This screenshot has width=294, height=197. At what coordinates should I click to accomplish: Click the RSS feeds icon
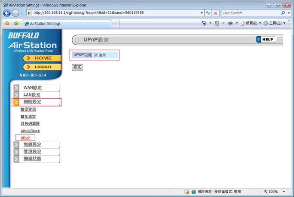pos(217,23)
